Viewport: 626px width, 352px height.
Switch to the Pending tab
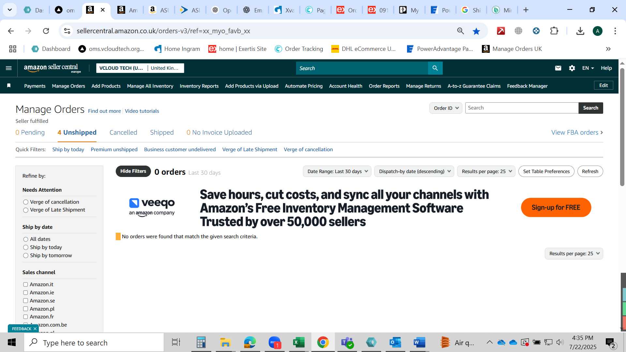[30, 132]
